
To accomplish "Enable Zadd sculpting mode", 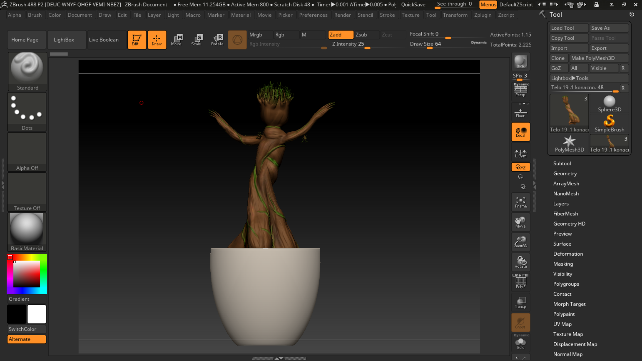I will point(341,35).
